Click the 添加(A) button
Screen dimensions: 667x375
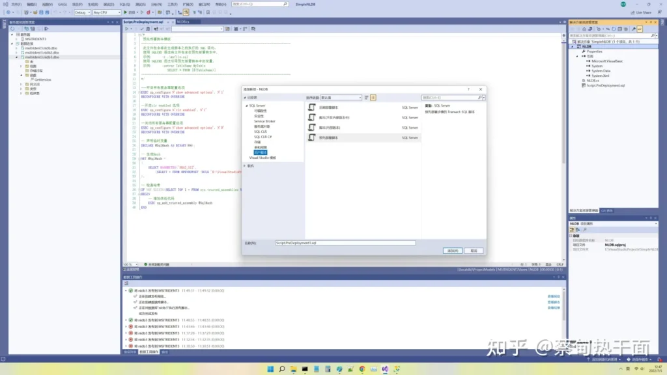pos(453,250)
